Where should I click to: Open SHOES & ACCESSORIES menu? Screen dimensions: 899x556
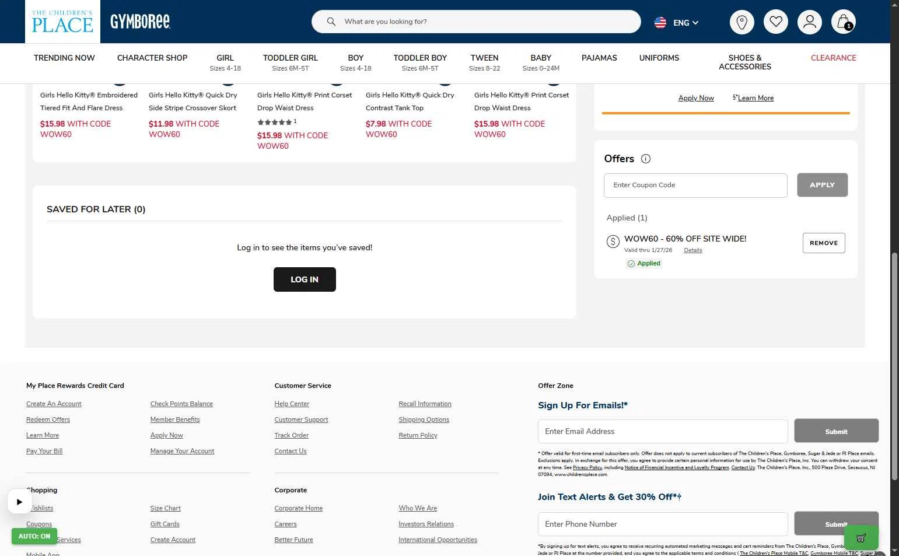coord(745,62)
